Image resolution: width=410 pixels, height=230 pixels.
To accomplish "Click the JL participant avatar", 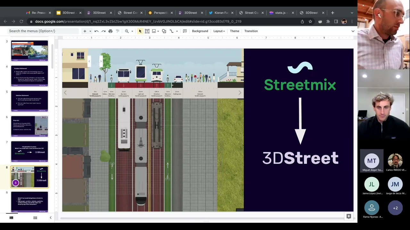I will coord(372,184).
